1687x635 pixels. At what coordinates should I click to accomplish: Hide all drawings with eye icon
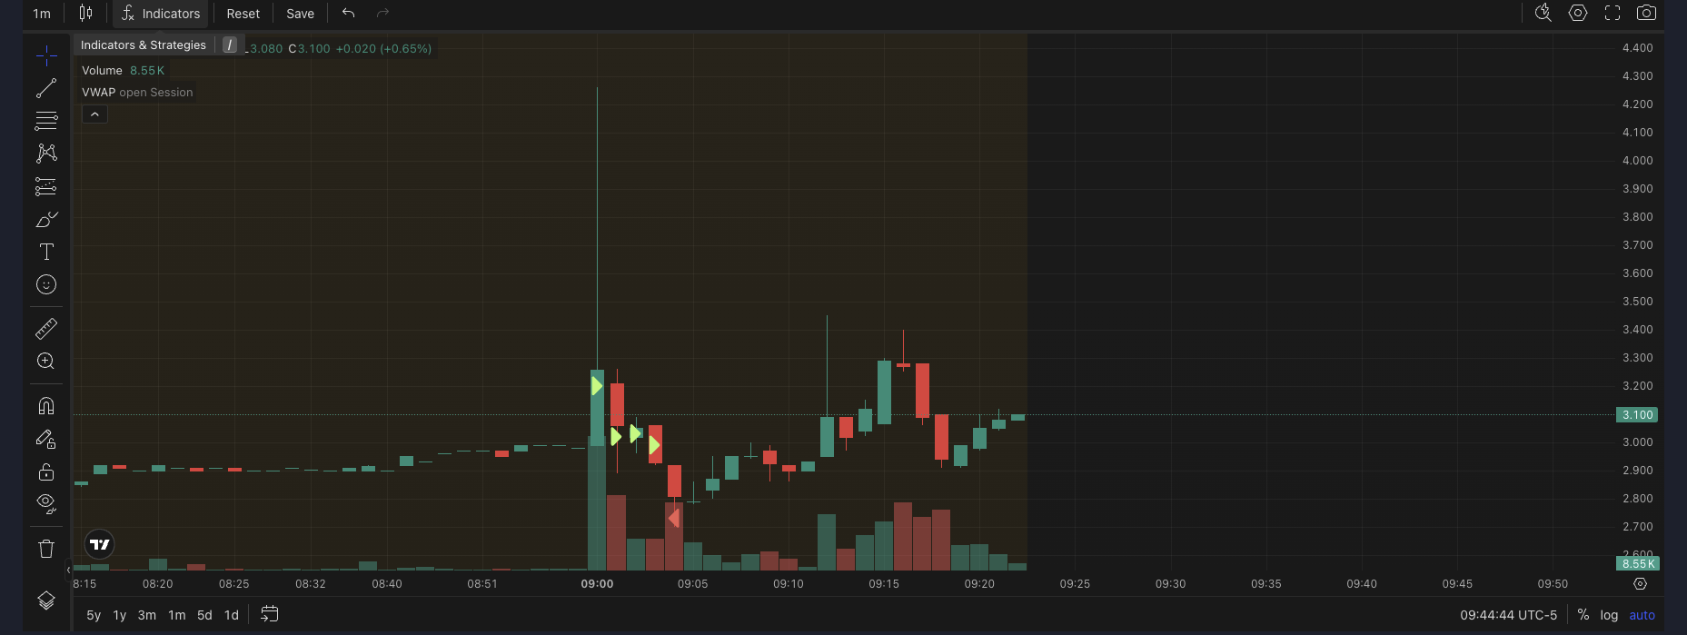(x=46, y=503)
